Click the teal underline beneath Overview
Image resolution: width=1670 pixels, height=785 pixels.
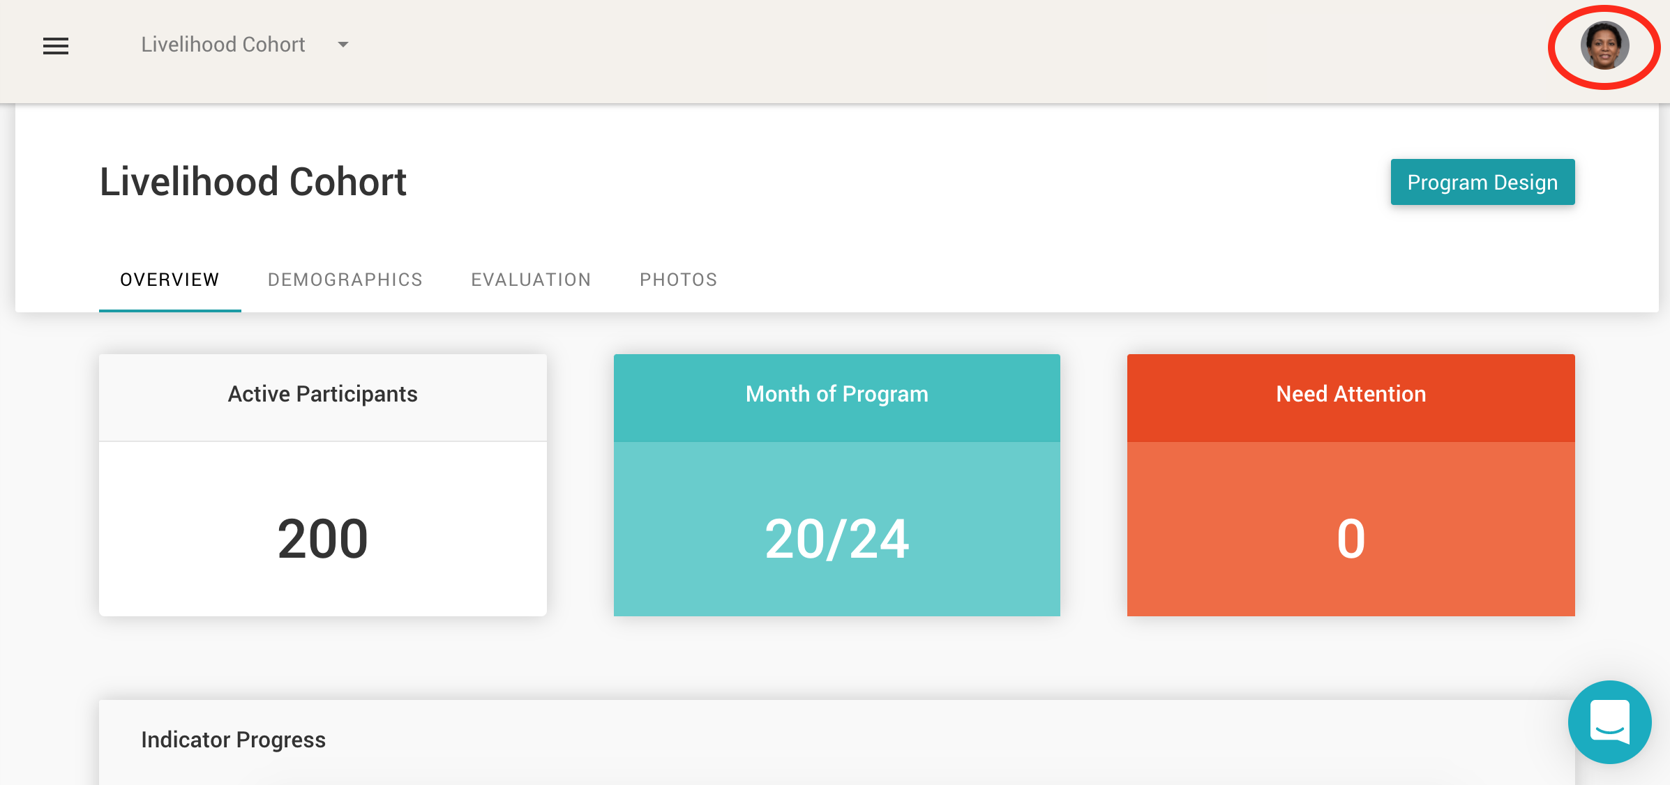coord(170,310)
